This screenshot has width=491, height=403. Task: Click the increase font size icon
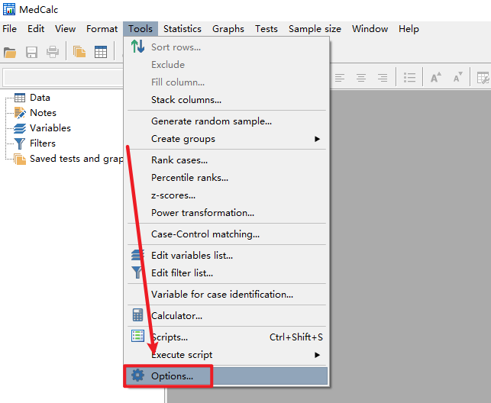pos(435,78)
